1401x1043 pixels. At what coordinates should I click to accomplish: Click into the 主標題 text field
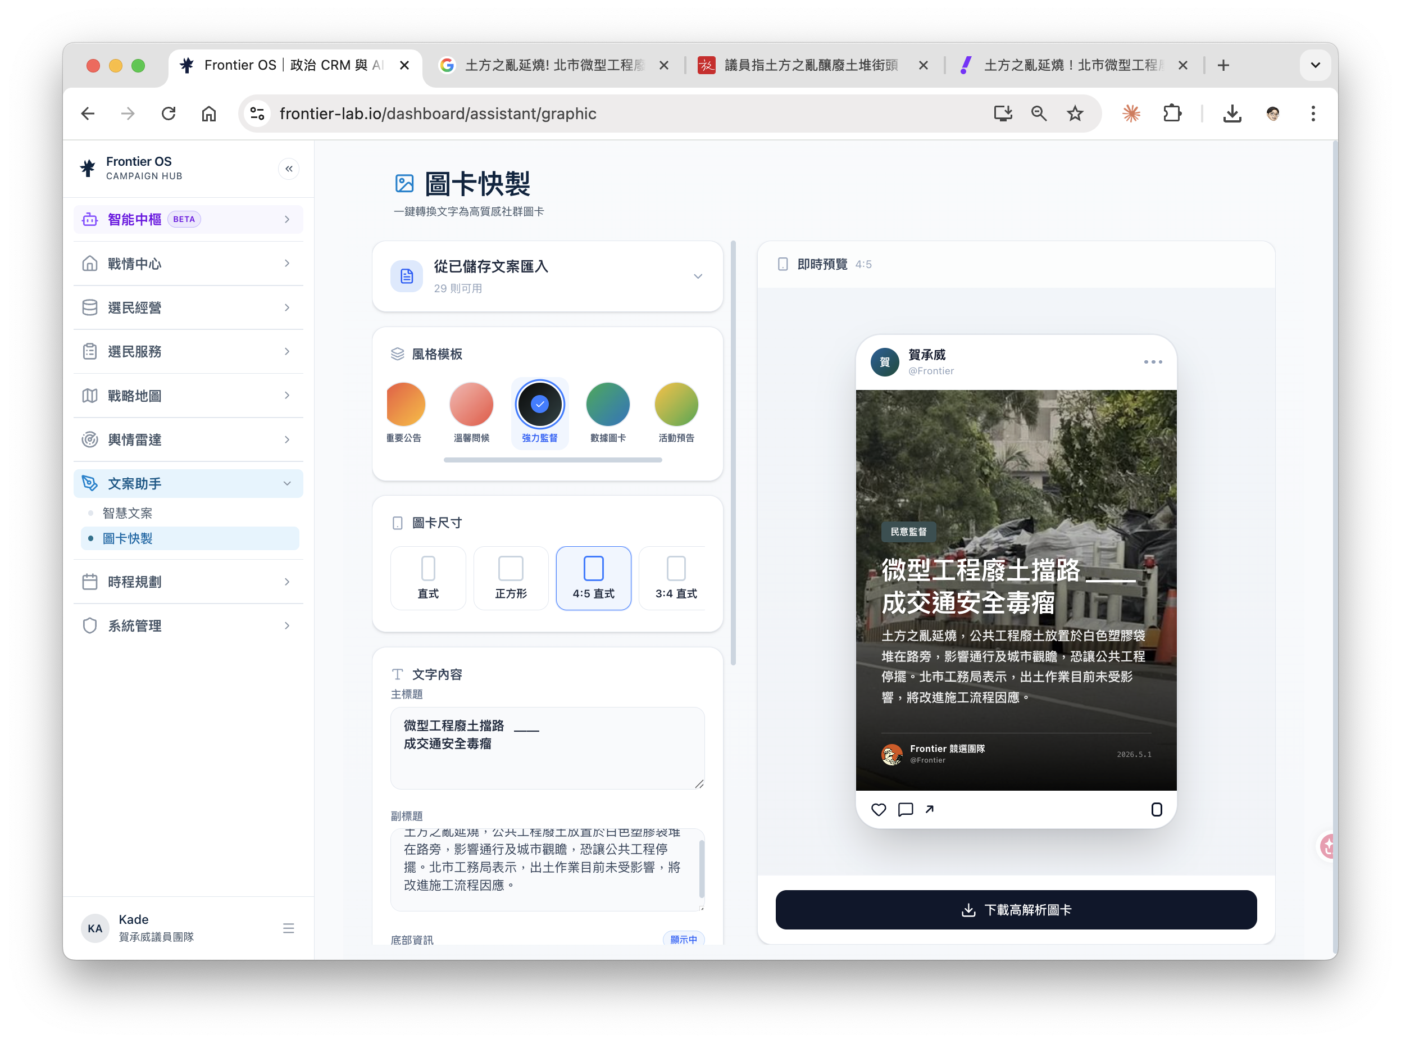[547, 748]
